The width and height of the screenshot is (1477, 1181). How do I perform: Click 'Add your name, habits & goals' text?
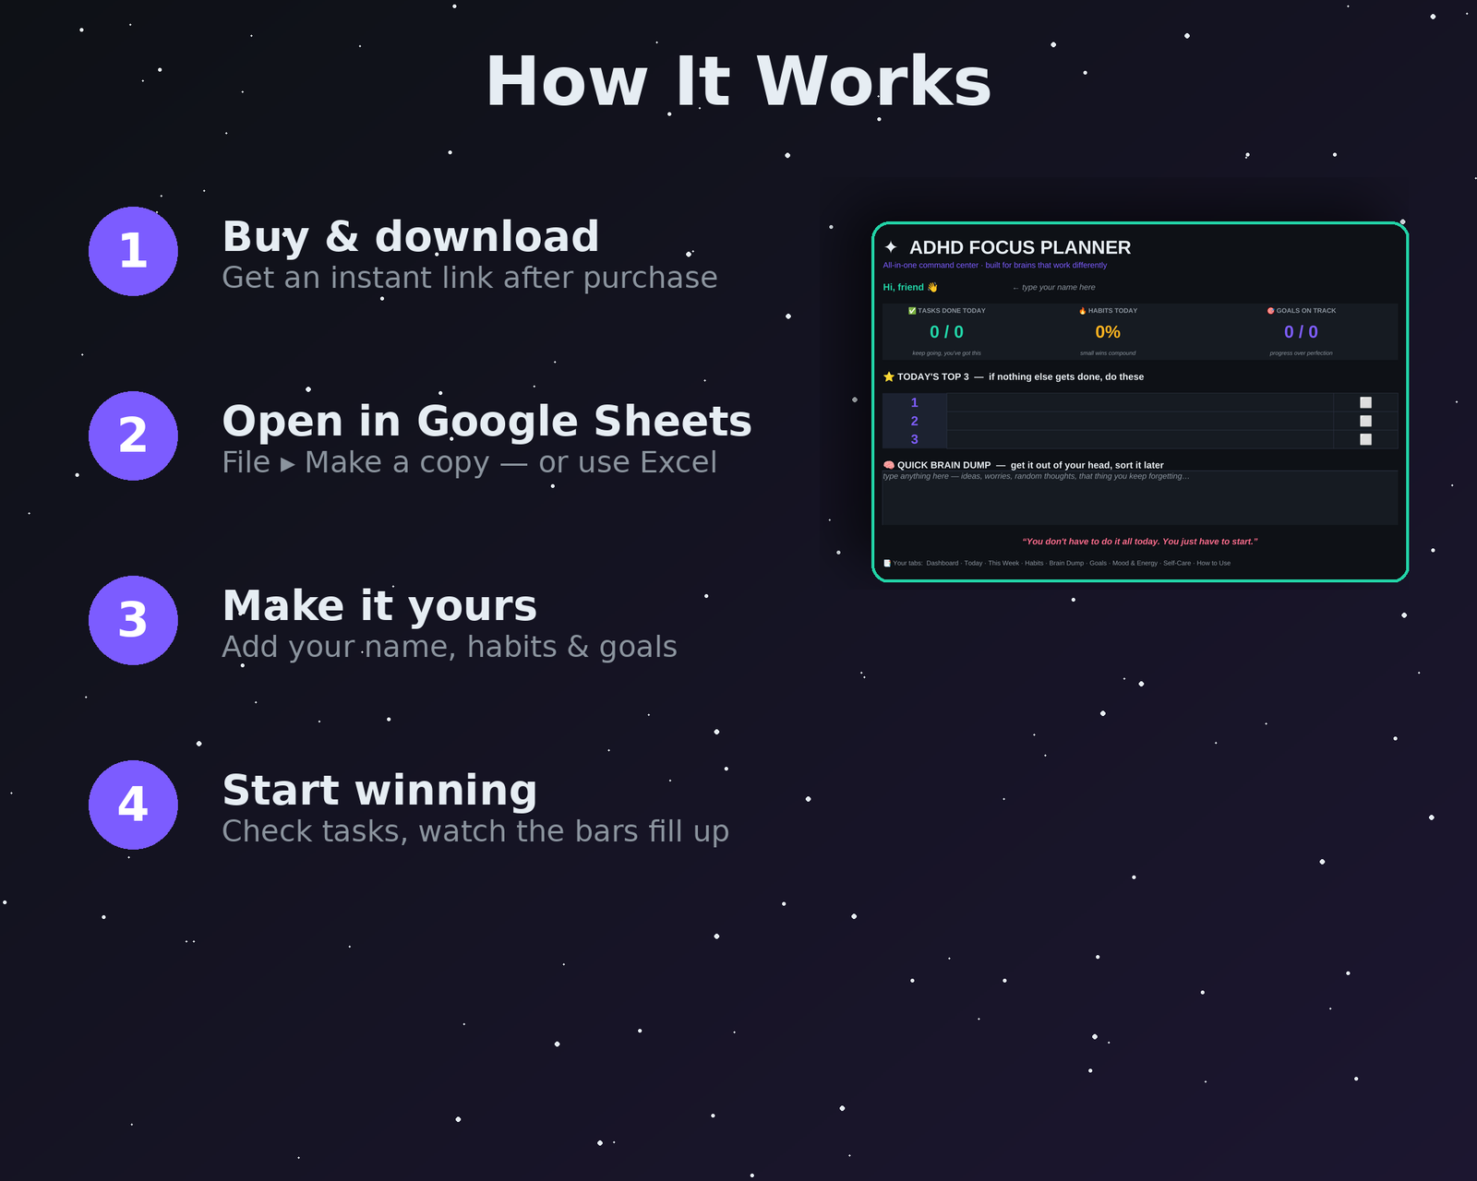click(450, 647)
